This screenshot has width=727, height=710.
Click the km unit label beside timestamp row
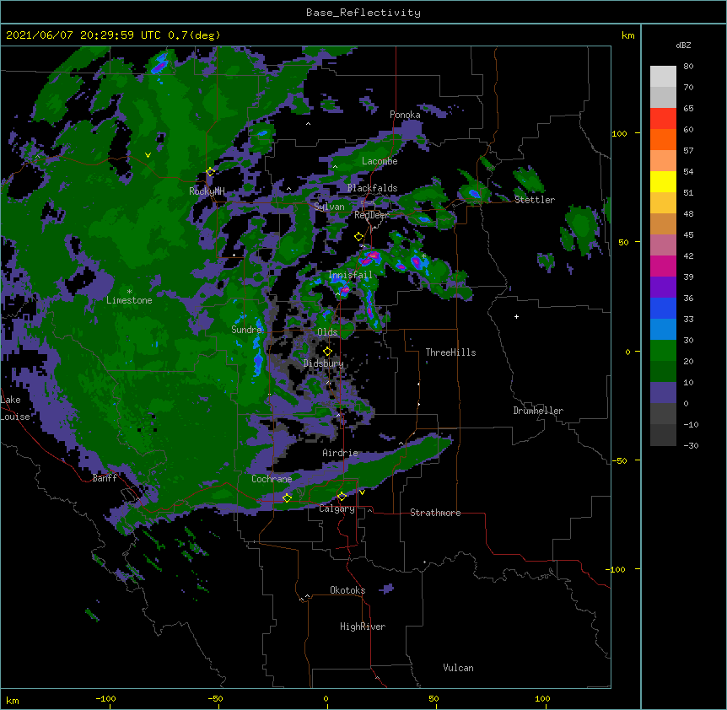[x=627, y=35]
